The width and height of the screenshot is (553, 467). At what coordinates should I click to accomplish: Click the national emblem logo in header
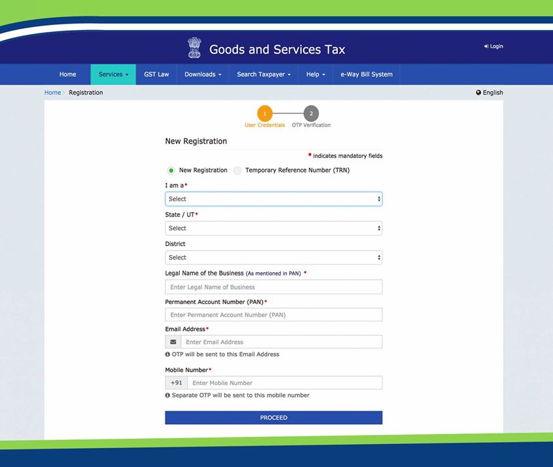[194, 48]
